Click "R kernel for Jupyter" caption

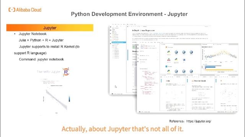49,72
